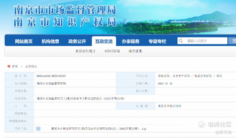Click the 信息名称 label cell
236x138 pixels.
19,99
